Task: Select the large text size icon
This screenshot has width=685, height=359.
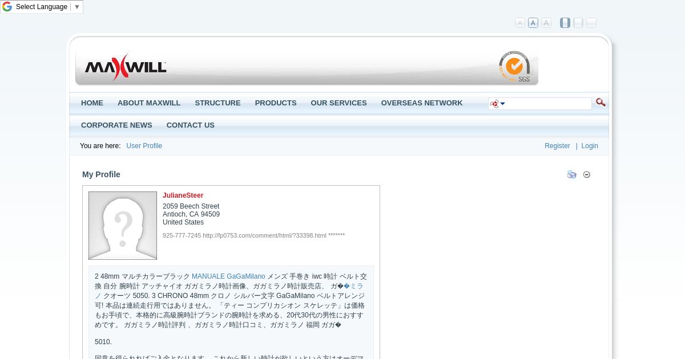Action: pyautogui.click(x=546, y=23)
